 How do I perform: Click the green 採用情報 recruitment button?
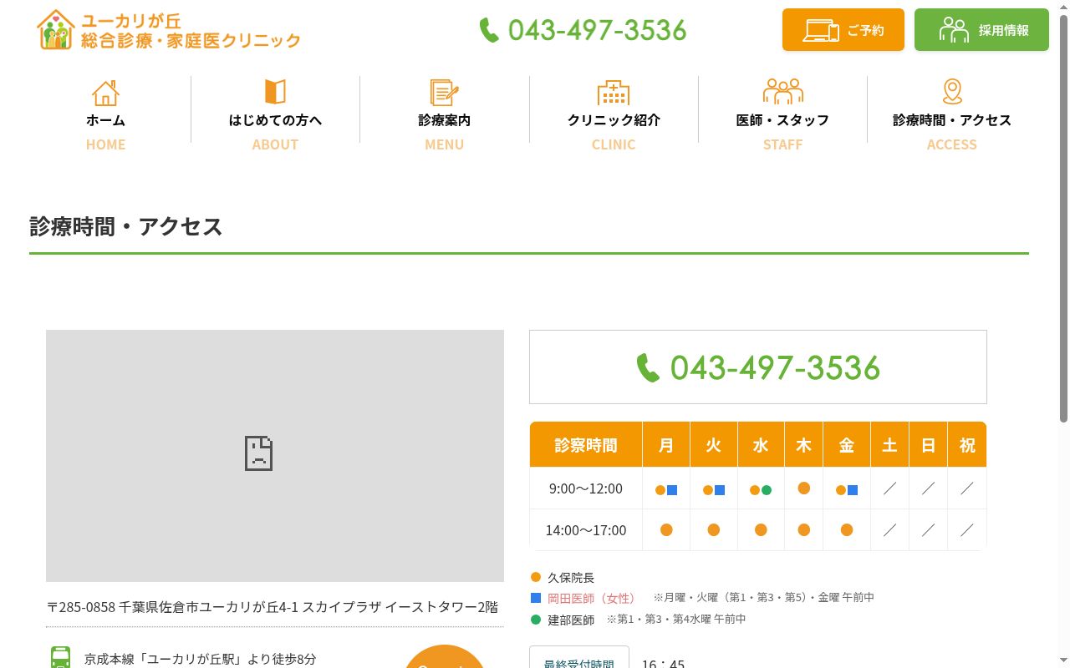point(981,30)
